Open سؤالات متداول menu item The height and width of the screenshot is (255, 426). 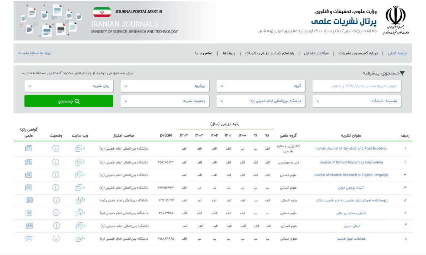click(316, 53)
